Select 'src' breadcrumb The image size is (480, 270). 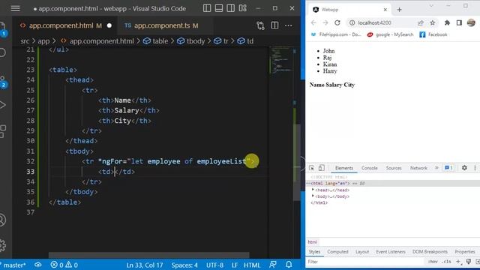pyautogui.click(x=25, y=41)
